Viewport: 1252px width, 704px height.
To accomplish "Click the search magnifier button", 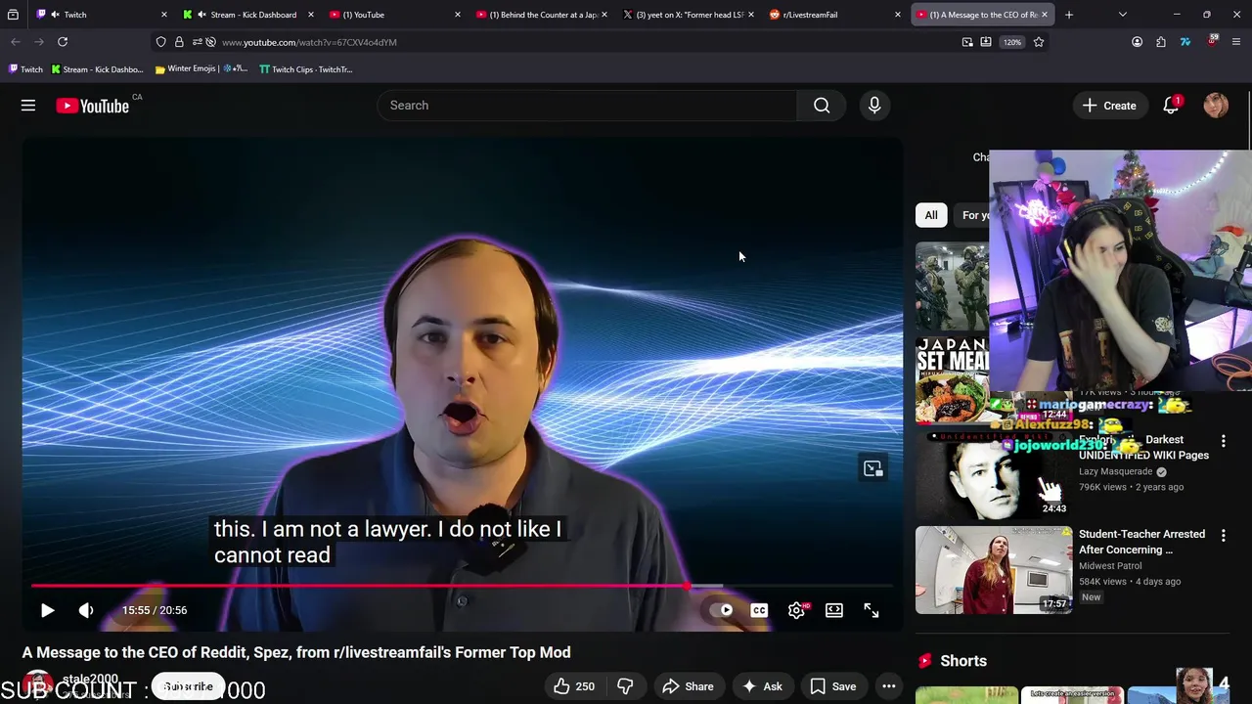I will pyautogui.click(x=822, y=106).
